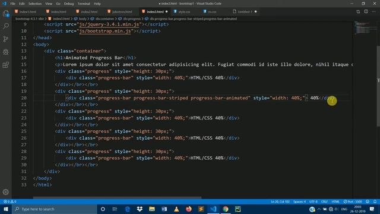Open the Action Center notification icon
The image size is (380, 214).
(x=372, y=209)
